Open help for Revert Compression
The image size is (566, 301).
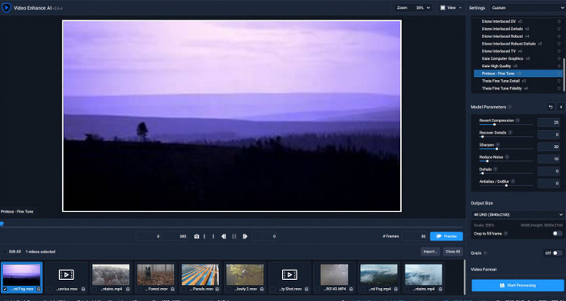click(x=517, y=121)
